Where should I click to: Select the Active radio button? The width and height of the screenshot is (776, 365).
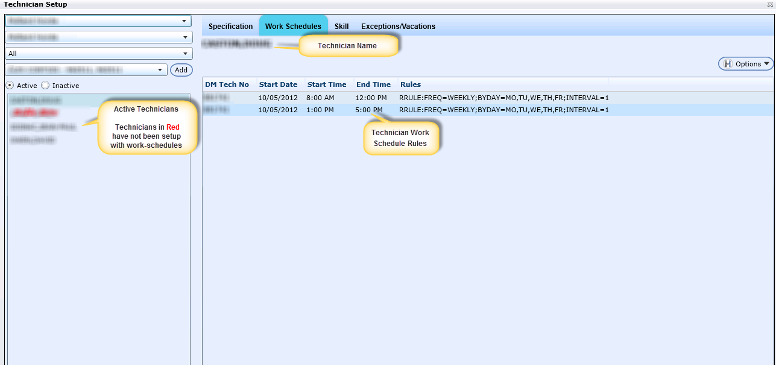click(10, 86)
